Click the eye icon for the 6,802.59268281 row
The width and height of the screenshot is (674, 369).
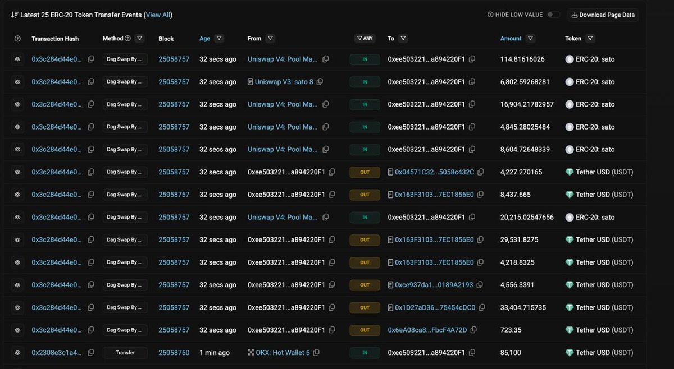pos(17,82)
